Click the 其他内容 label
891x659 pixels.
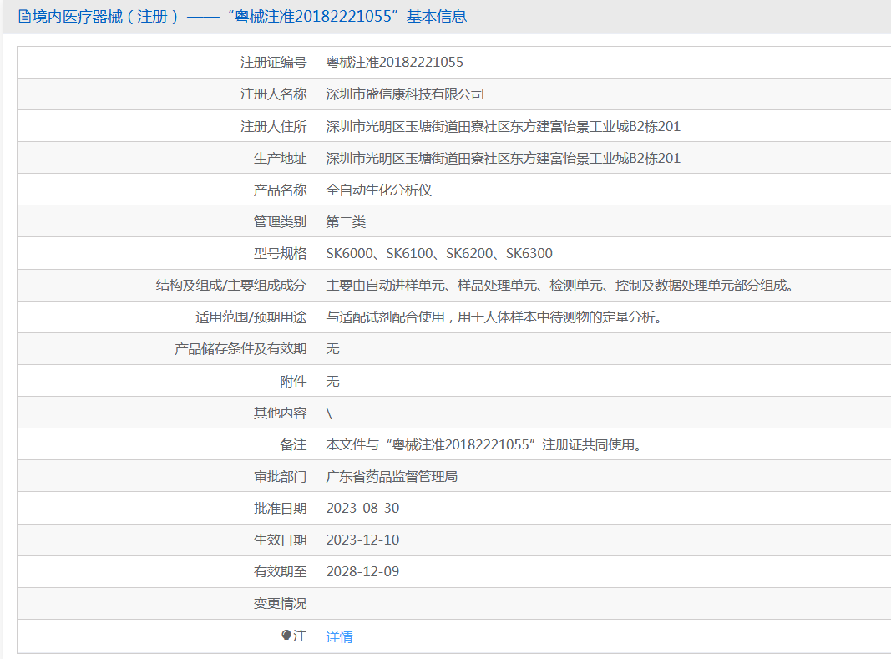tap(280, 413)
